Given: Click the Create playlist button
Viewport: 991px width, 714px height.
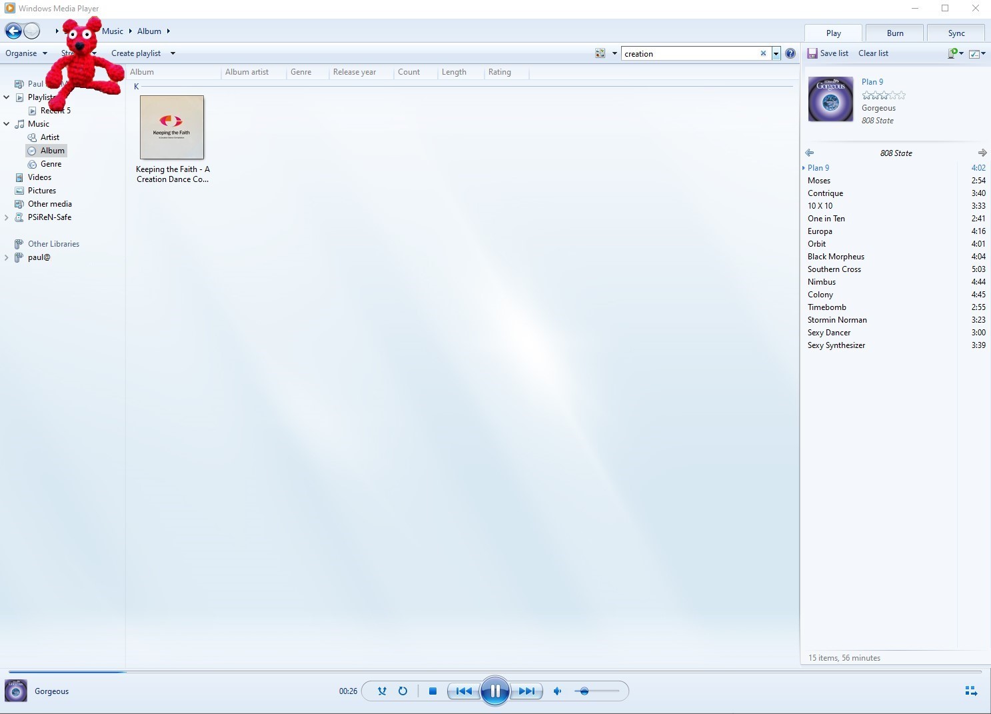Looking at the screenshot, I should click(136, 53).
